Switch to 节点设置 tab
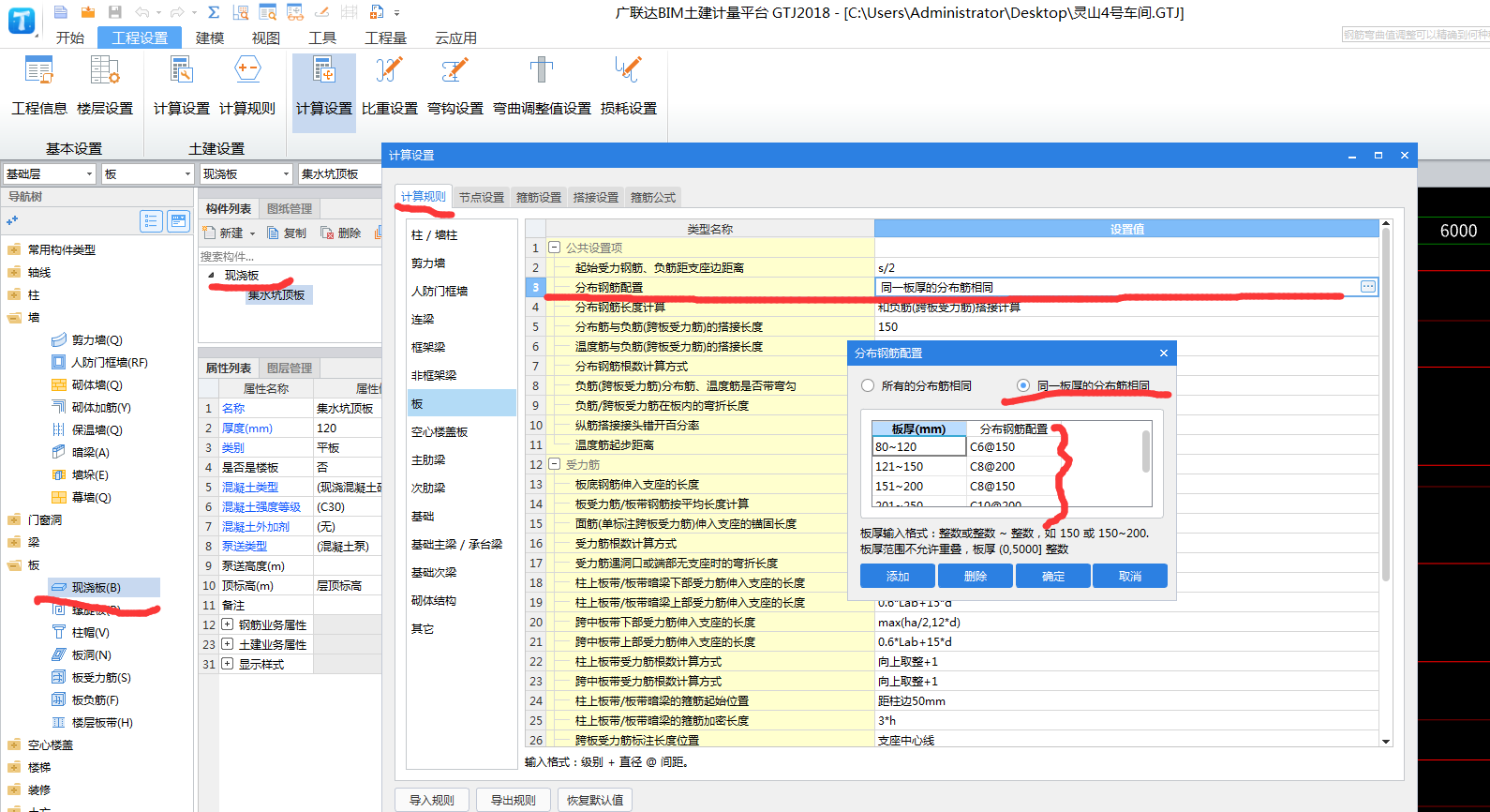The height and width of the screenshot is (812, 1490). click(x=482, y=197)
